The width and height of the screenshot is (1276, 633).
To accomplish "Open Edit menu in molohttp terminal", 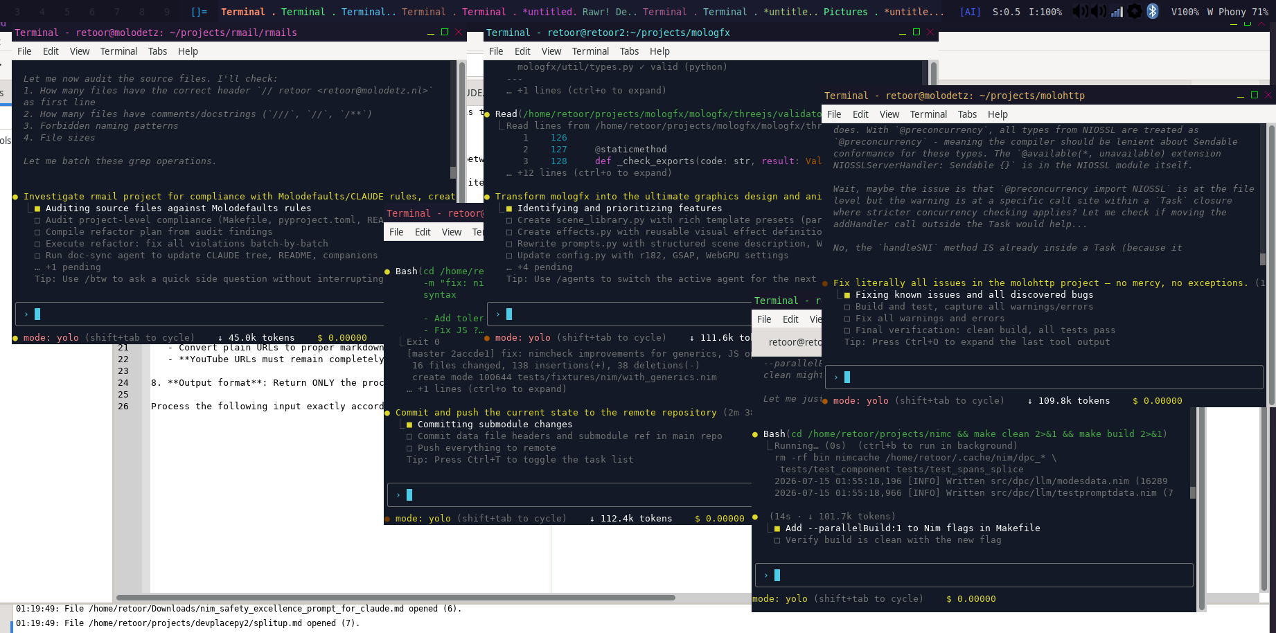I will point(860,114).
